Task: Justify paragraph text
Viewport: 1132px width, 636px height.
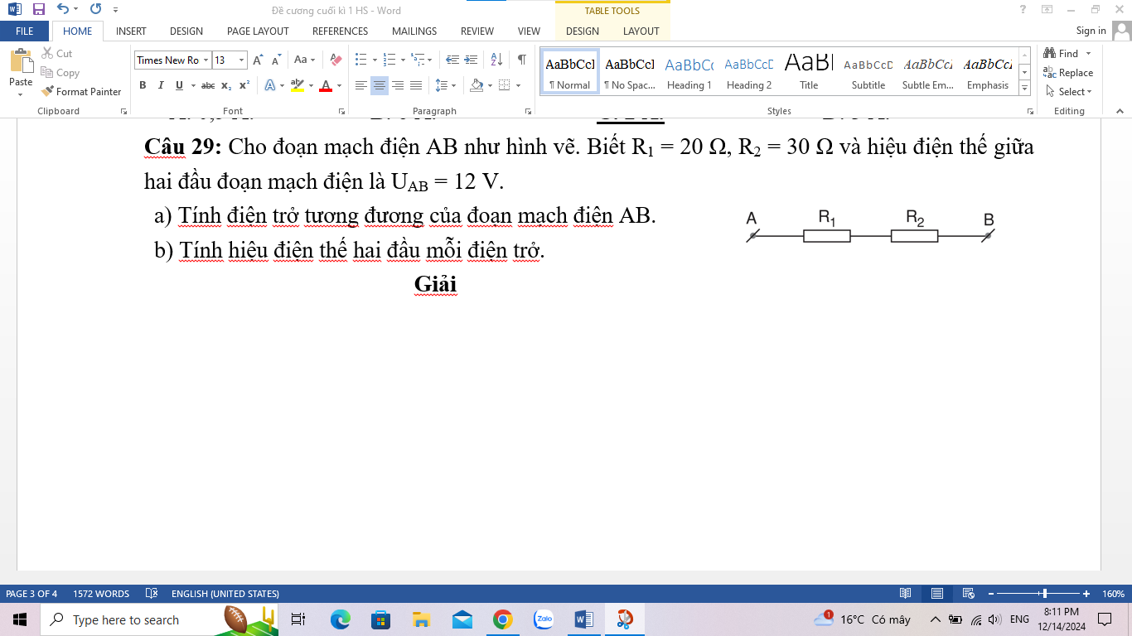Action: click(x=416, y=85)
